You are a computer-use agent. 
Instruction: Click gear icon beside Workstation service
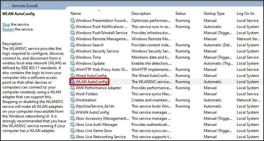72,100
